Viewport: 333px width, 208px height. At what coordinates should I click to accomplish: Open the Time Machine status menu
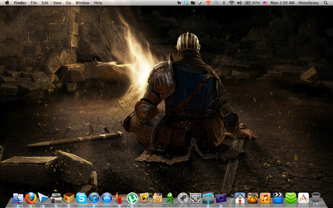point(216,3)
